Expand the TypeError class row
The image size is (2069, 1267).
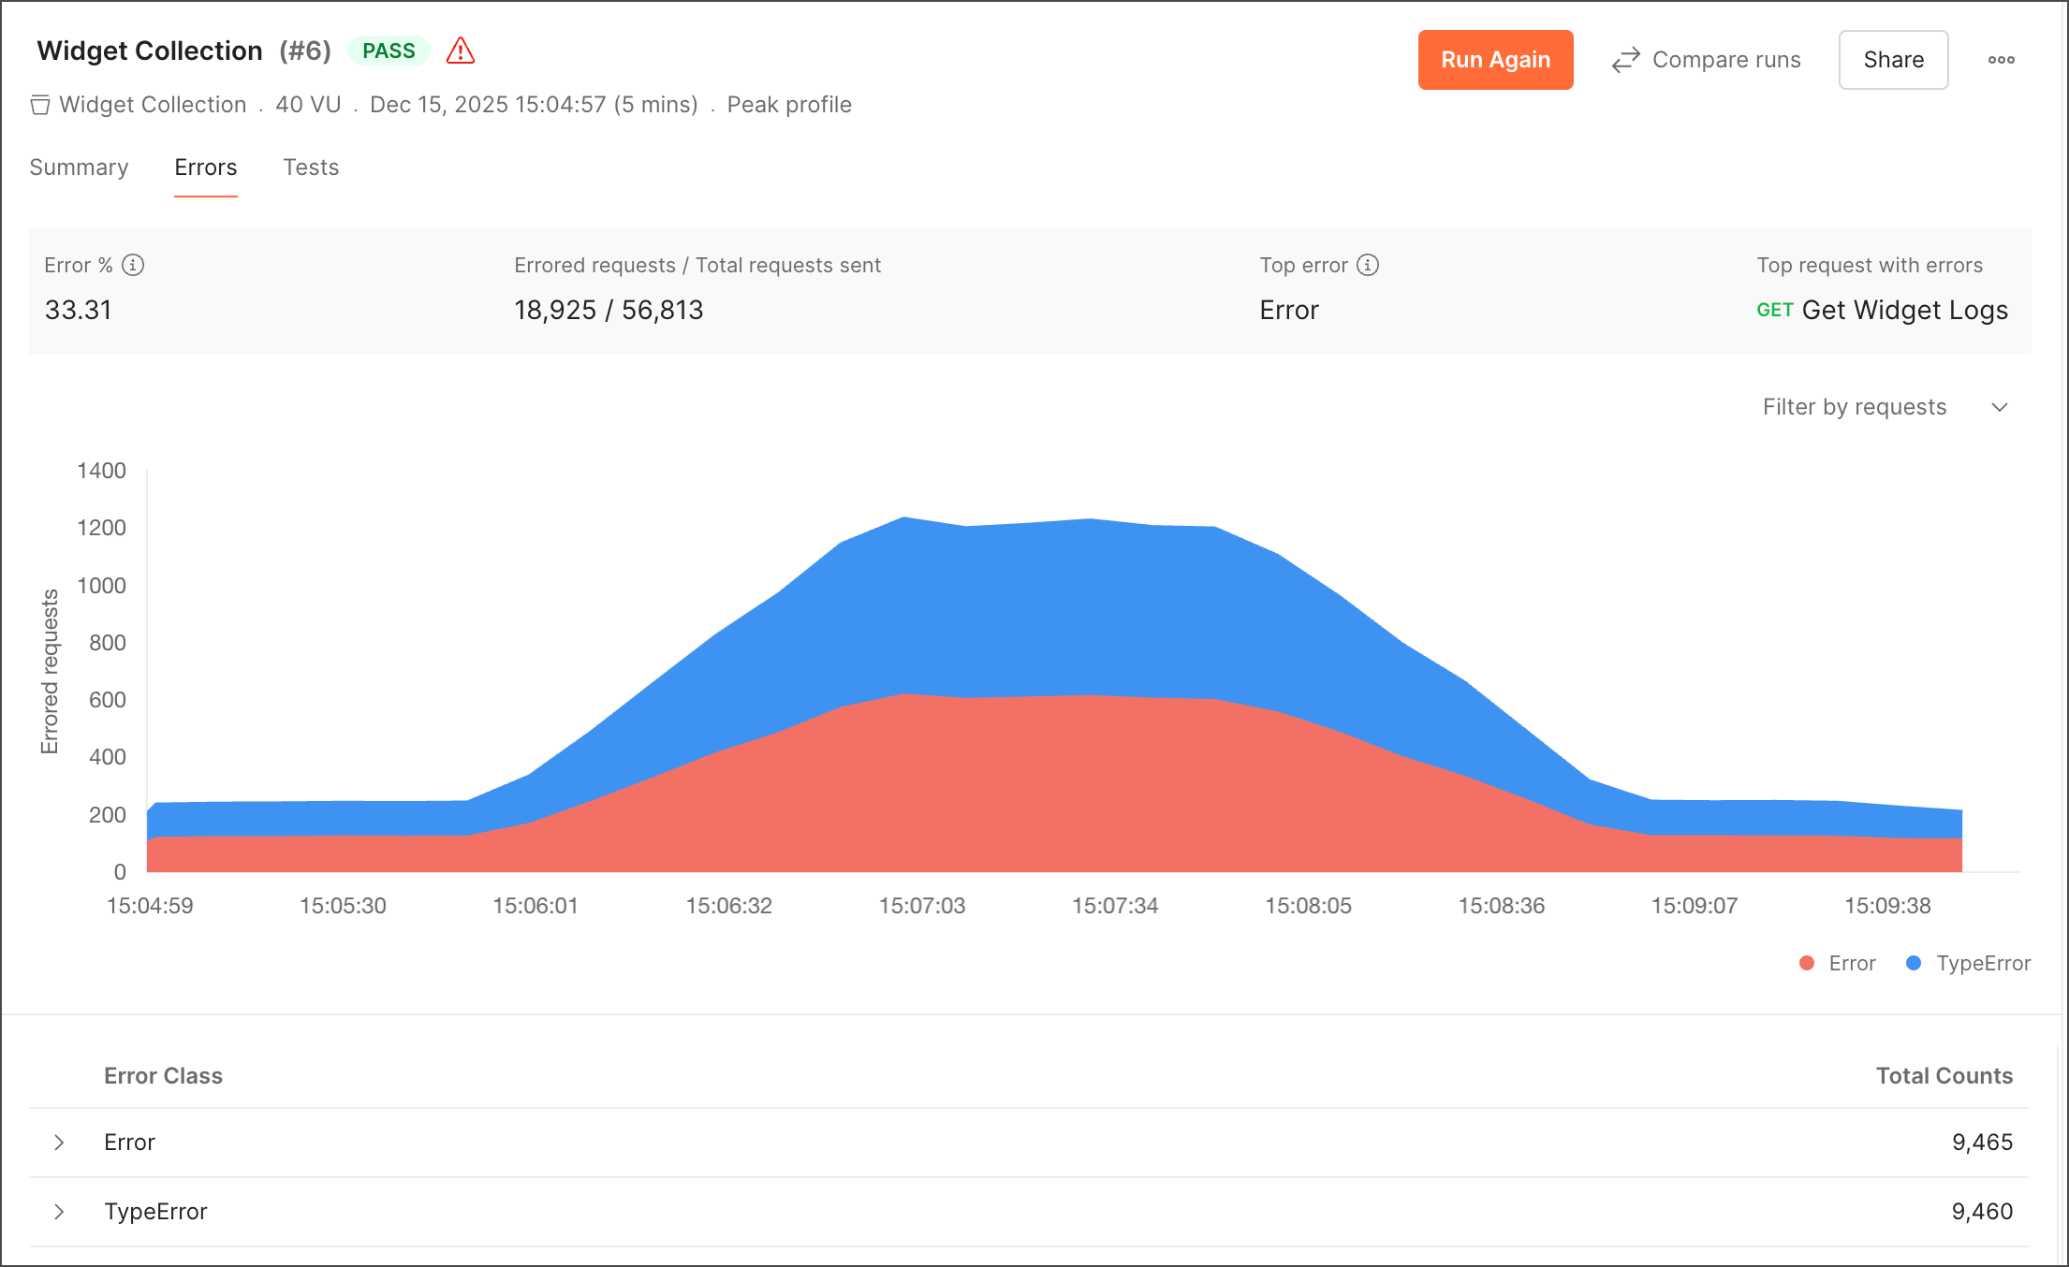pyautogui.click(x=59, y=1211)
